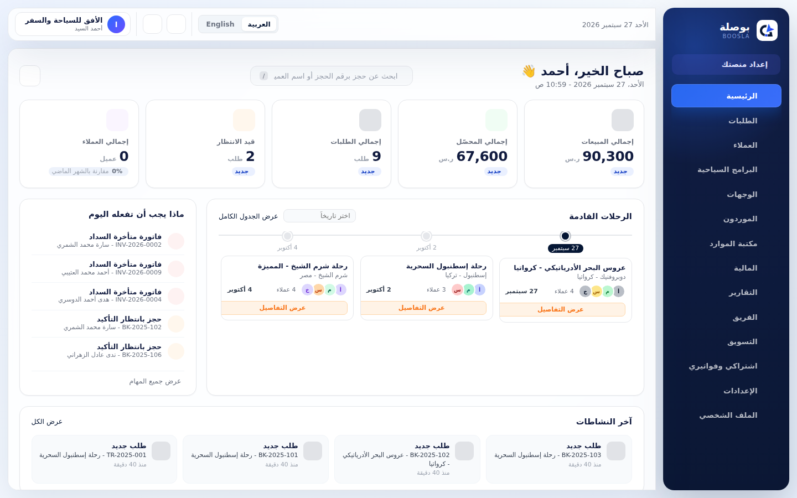The height and width of the screenshot is (498, 797).
Task: Open the overdue invoice INV-2026-0009 task
Action: click(x=108, y=268)
